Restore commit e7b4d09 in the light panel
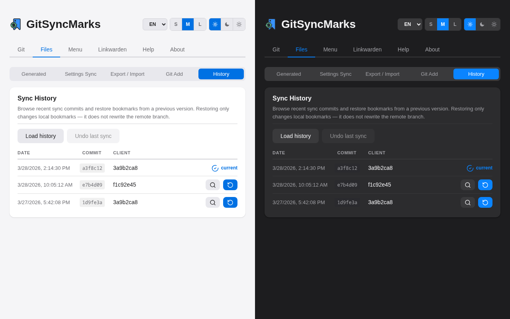This screenshot has height=319, width=510. (x=230, y=185)
